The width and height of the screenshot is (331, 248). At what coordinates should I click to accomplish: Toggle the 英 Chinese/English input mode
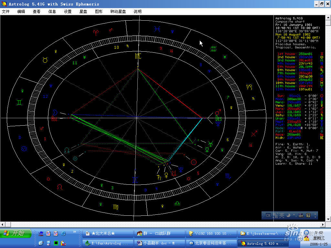282,215
